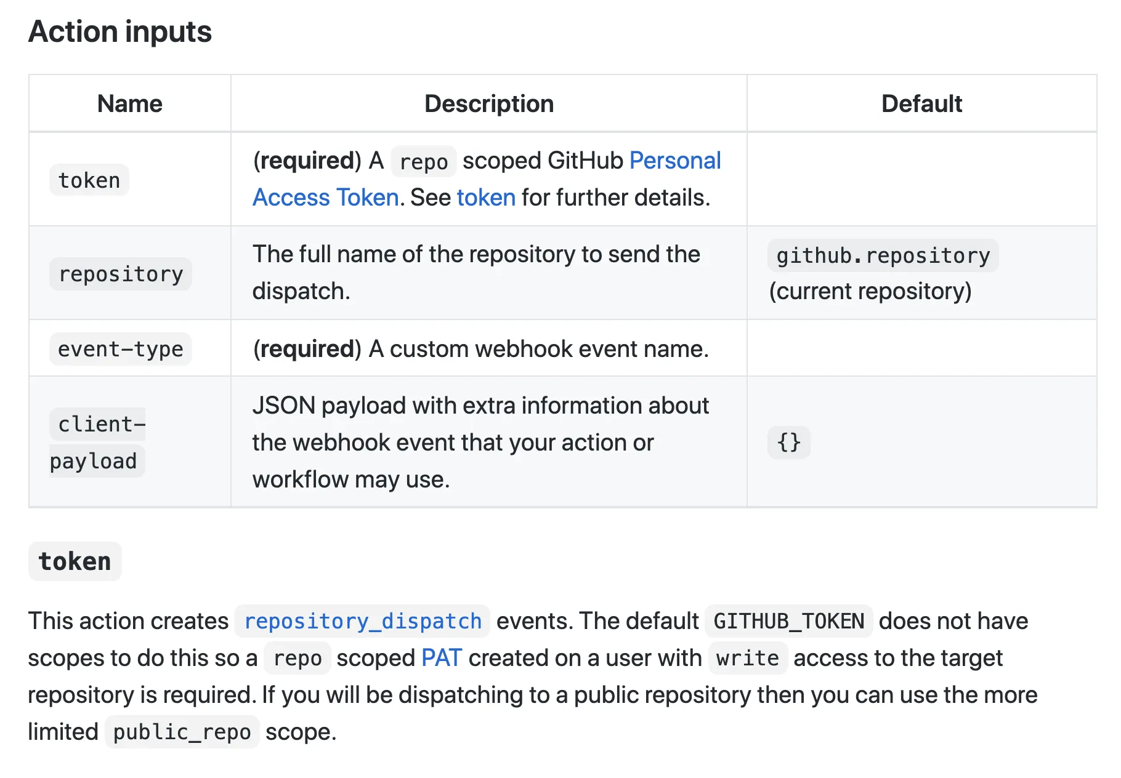Click the public_repo code snippet
Image resolution: width=1121 pixels, height=778 pixels.
[x=182, y=732]
